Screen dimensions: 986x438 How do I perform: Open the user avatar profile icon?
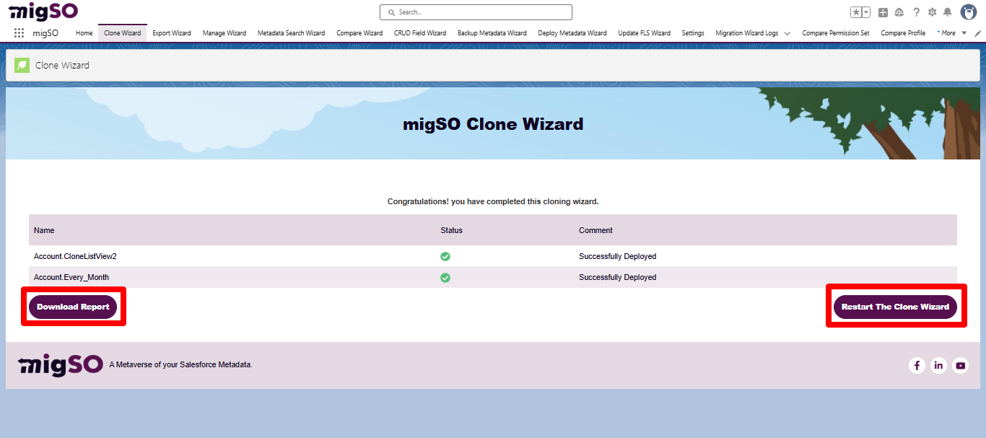point(967,12)
